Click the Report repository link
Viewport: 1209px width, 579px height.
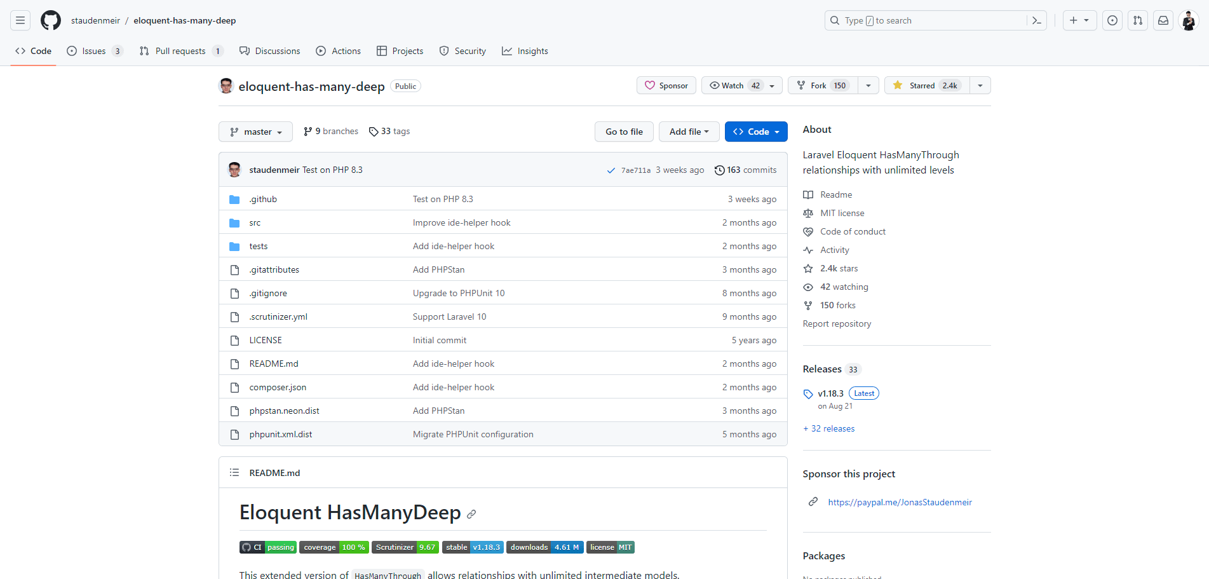[x=837, y=324]
